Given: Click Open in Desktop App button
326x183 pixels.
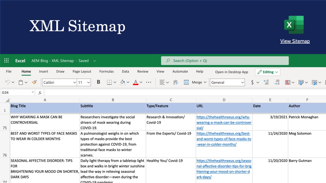Looking at the screenshot, I should pos(231,72).
